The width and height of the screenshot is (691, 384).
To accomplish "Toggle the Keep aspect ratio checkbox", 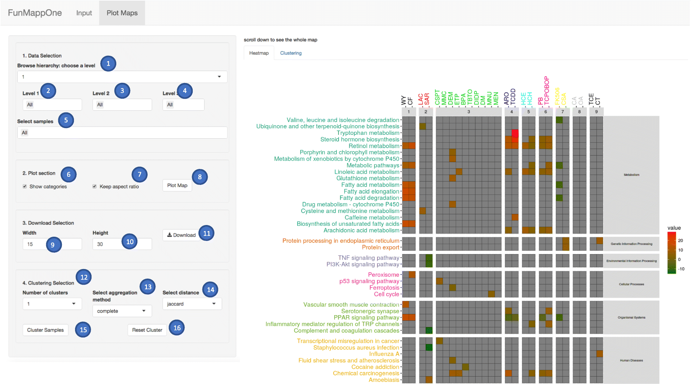I will (x=95, y=186).
